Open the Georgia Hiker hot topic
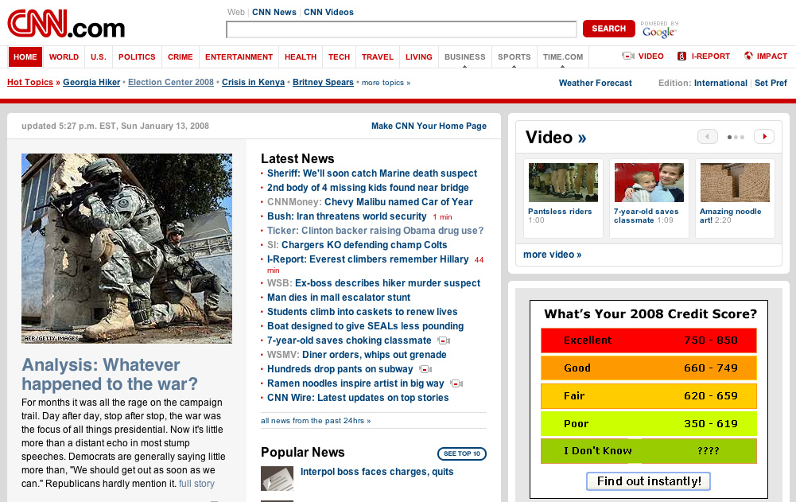 (91, 82)
